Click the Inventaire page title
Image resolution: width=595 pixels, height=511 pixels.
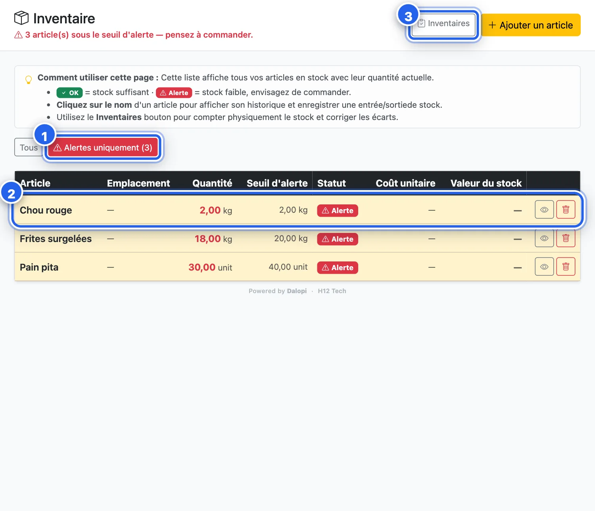[64, 18]
